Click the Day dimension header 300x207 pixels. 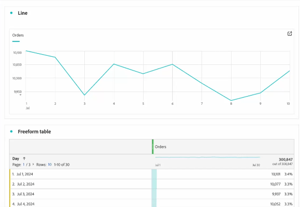coord(16,158)
